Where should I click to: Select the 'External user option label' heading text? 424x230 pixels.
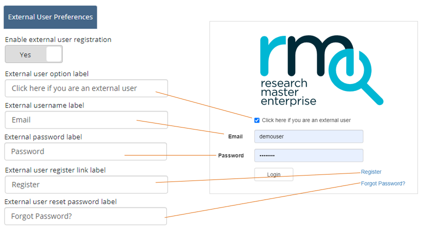tap(47, 74)
